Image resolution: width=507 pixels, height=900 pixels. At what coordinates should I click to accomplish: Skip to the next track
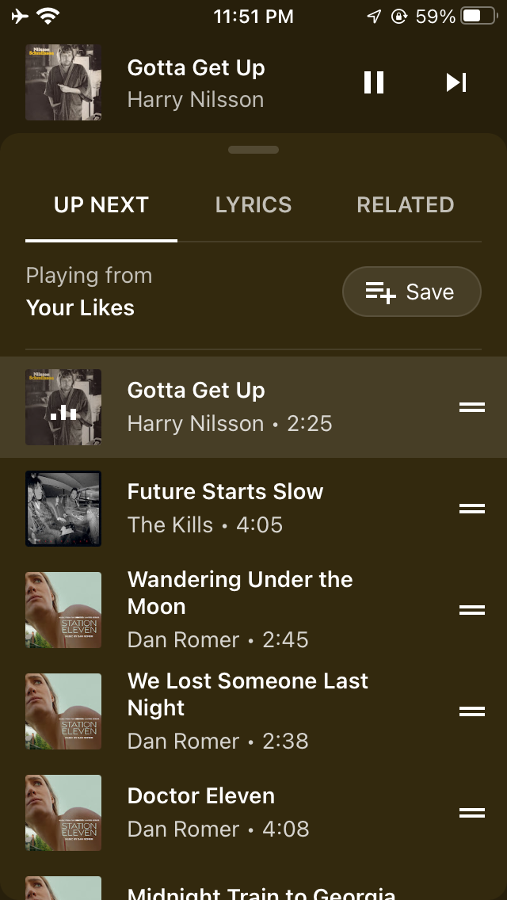click(456, 82)
